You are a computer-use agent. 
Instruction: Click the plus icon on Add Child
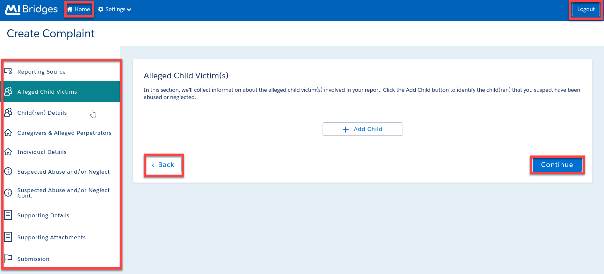(346, 129)
